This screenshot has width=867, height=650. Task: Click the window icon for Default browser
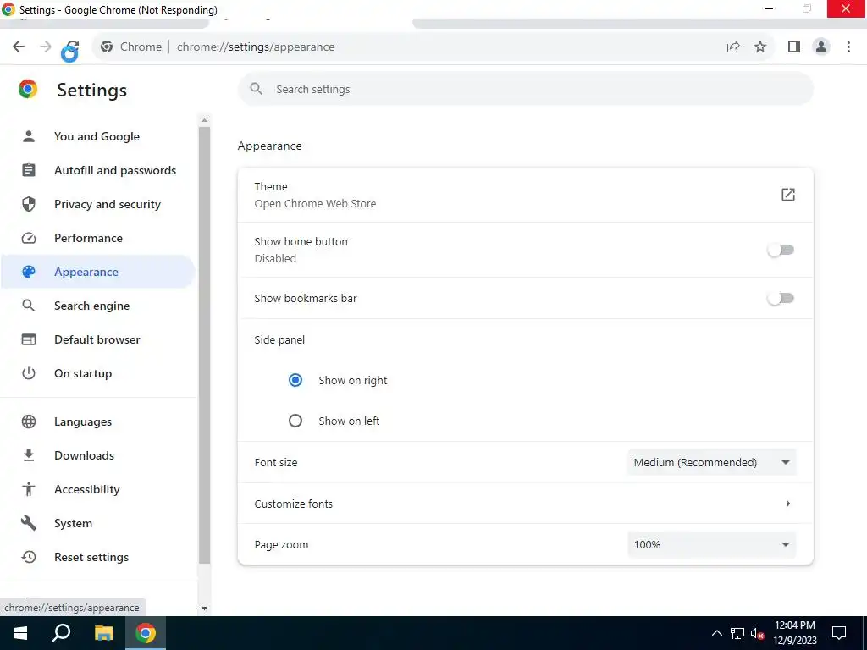(29, 339)
